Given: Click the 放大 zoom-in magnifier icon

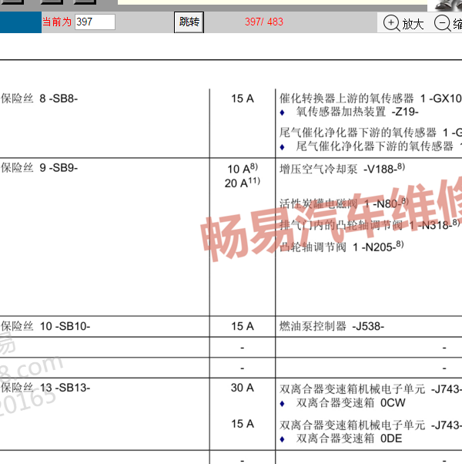Looking at the screenshot, I should 391,23.
